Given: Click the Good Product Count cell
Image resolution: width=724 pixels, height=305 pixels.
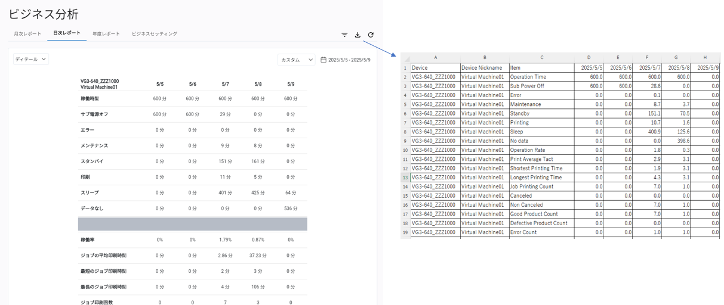Looking at the screenshot, I should [541, 214].
